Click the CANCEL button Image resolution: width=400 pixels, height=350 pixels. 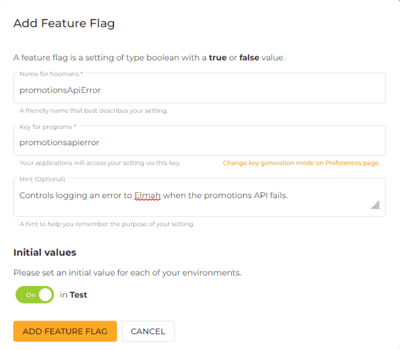pos(148,331)
